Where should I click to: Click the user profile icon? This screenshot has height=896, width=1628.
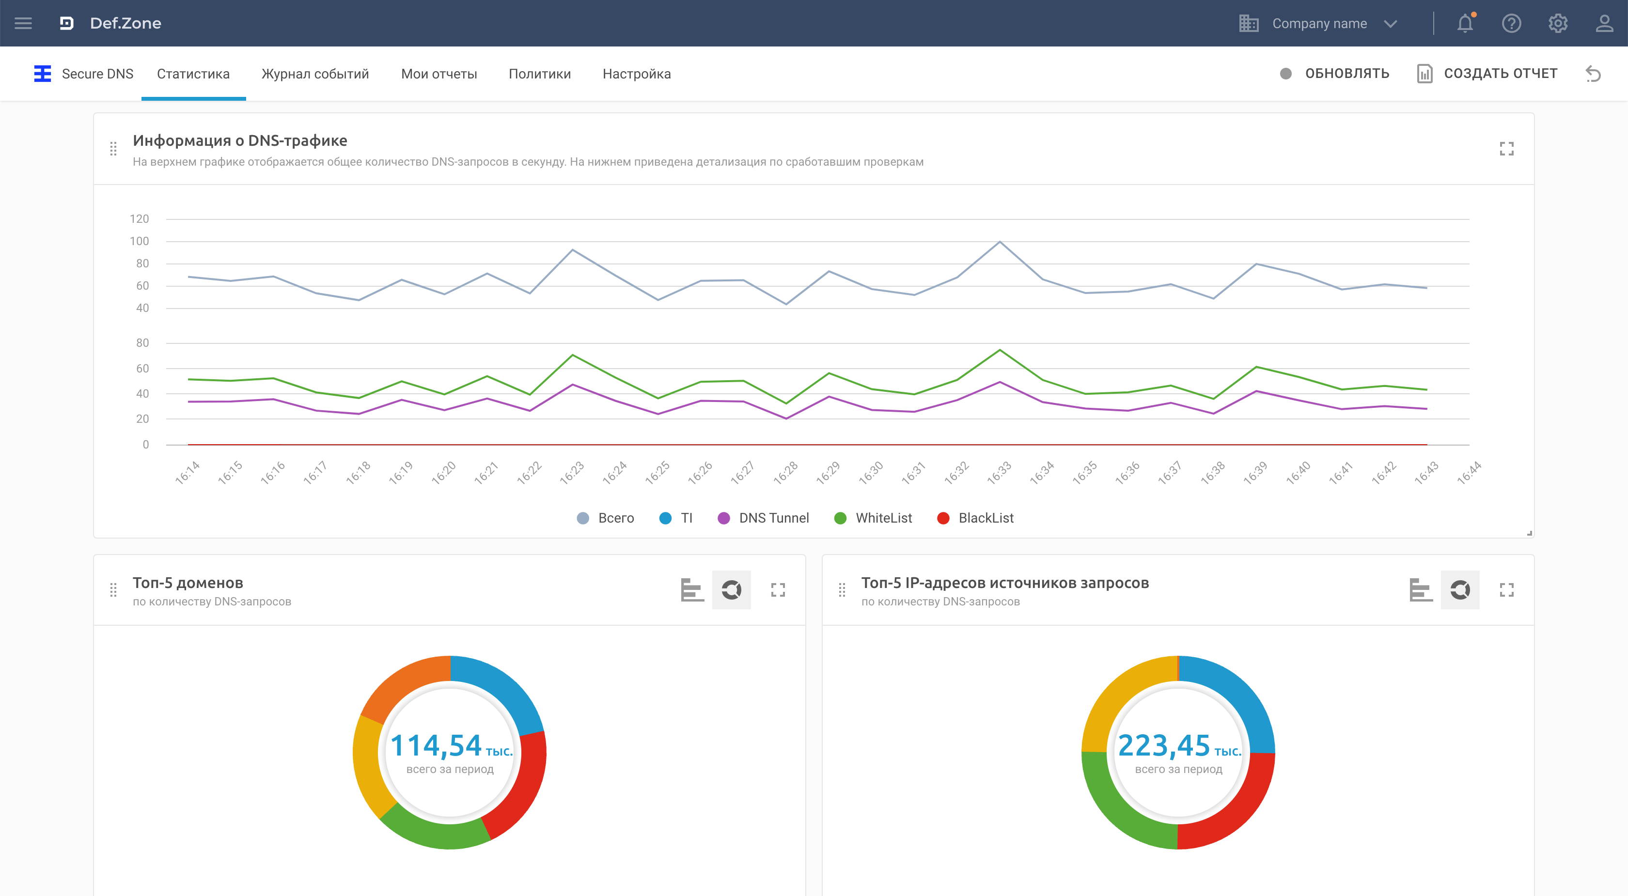1604,23
